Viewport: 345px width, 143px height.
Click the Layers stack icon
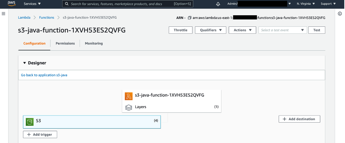point(129,107)
